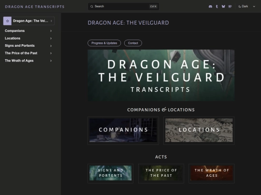Screen dimensions: 261x195
Task: Expand the Signs and Portents chevron
Action: (51, 46)
